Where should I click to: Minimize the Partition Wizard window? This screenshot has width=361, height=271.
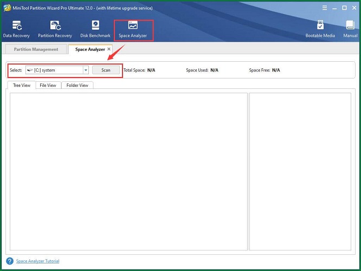(334, 8)
